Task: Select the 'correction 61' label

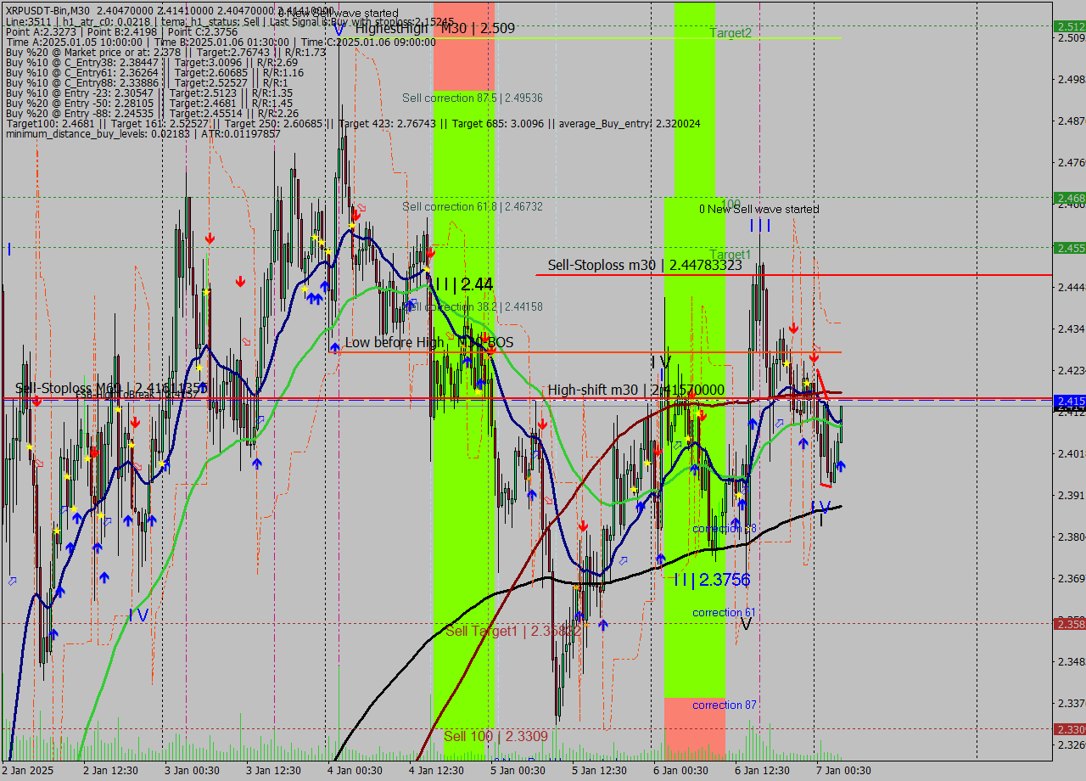Action: tap(724, 613)
